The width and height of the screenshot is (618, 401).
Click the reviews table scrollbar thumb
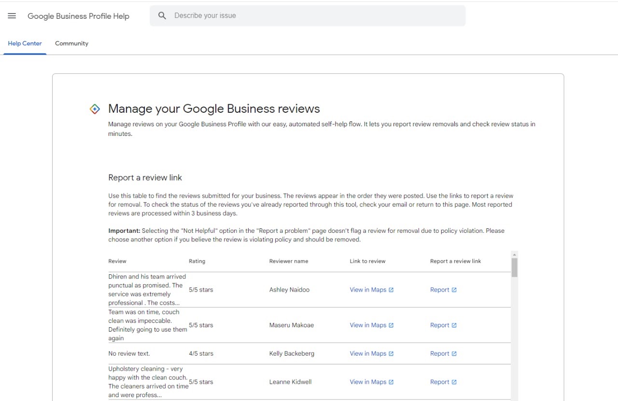pyautogui.click(x=514, y=267)
